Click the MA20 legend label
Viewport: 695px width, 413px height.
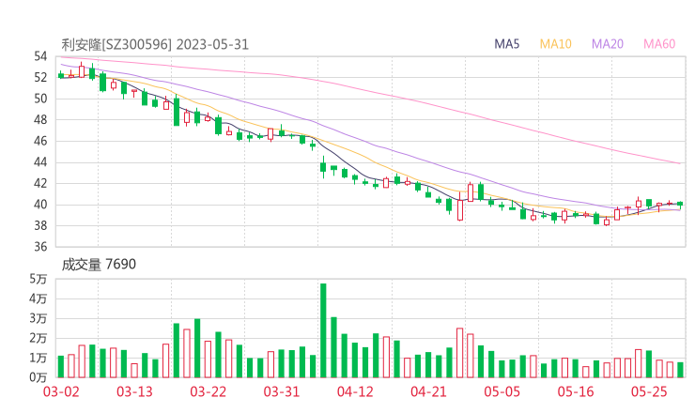click(608, 44)
